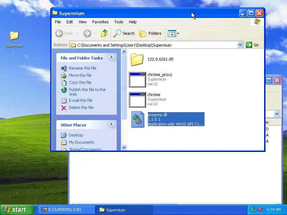This screenshot has height=215, width=287.
Task: Open the File menu
Action: click(58, 22)
